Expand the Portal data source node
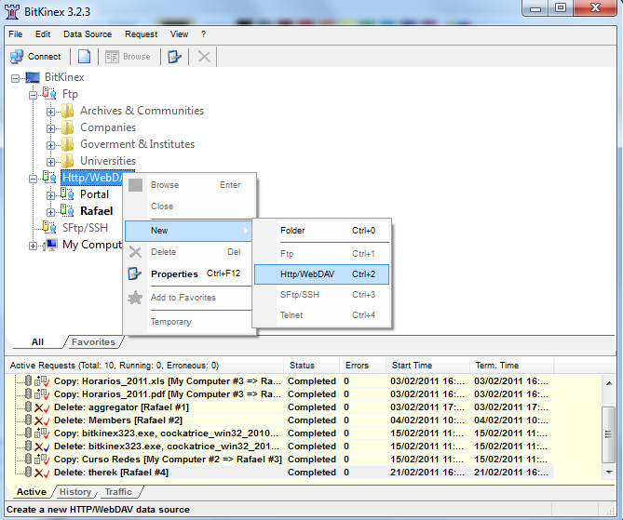This screenshot has width=623, height=520. click(x=50, y=195)
